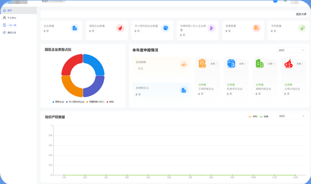Click 查看 on the 工商年报企业 card
Screen dimensions: 311x184
click(x=214, y=64)
